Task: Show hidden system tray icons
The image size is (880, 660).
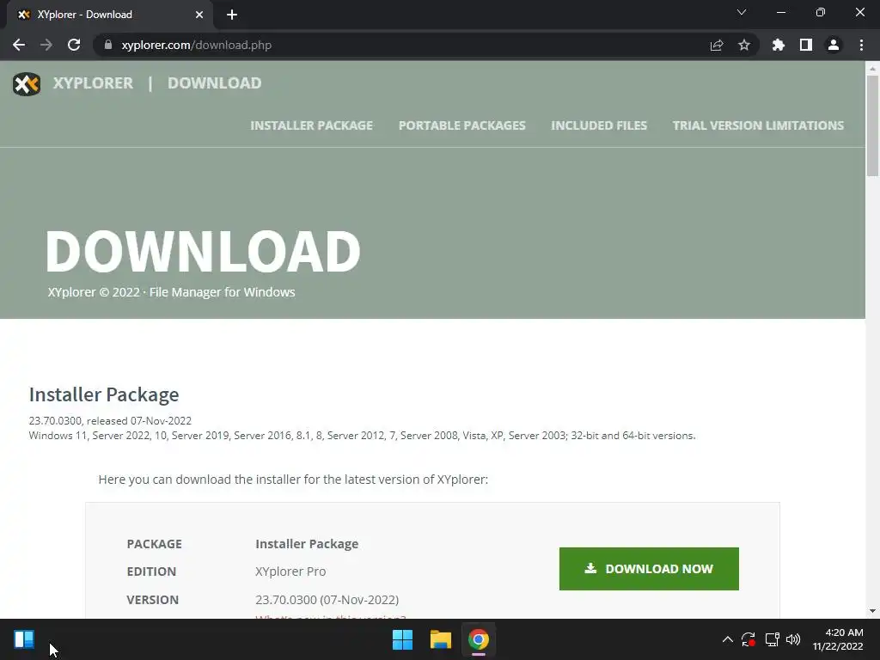Action: (727, 639)
